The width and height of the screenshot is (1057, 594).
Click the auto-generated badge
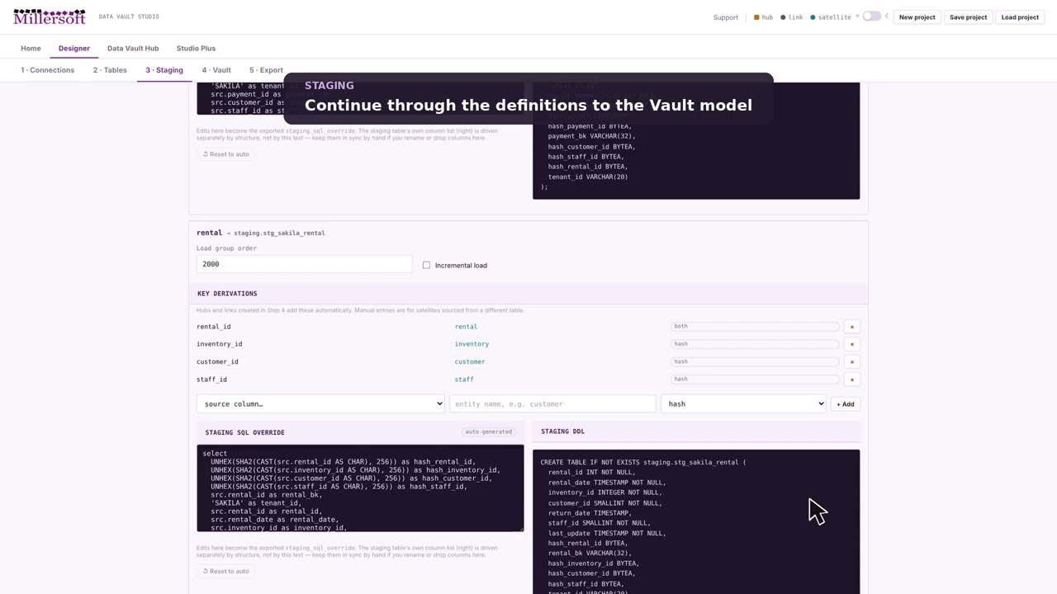489,431
